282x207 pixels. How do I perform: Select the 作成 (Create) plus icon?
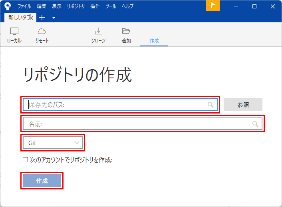154,35
